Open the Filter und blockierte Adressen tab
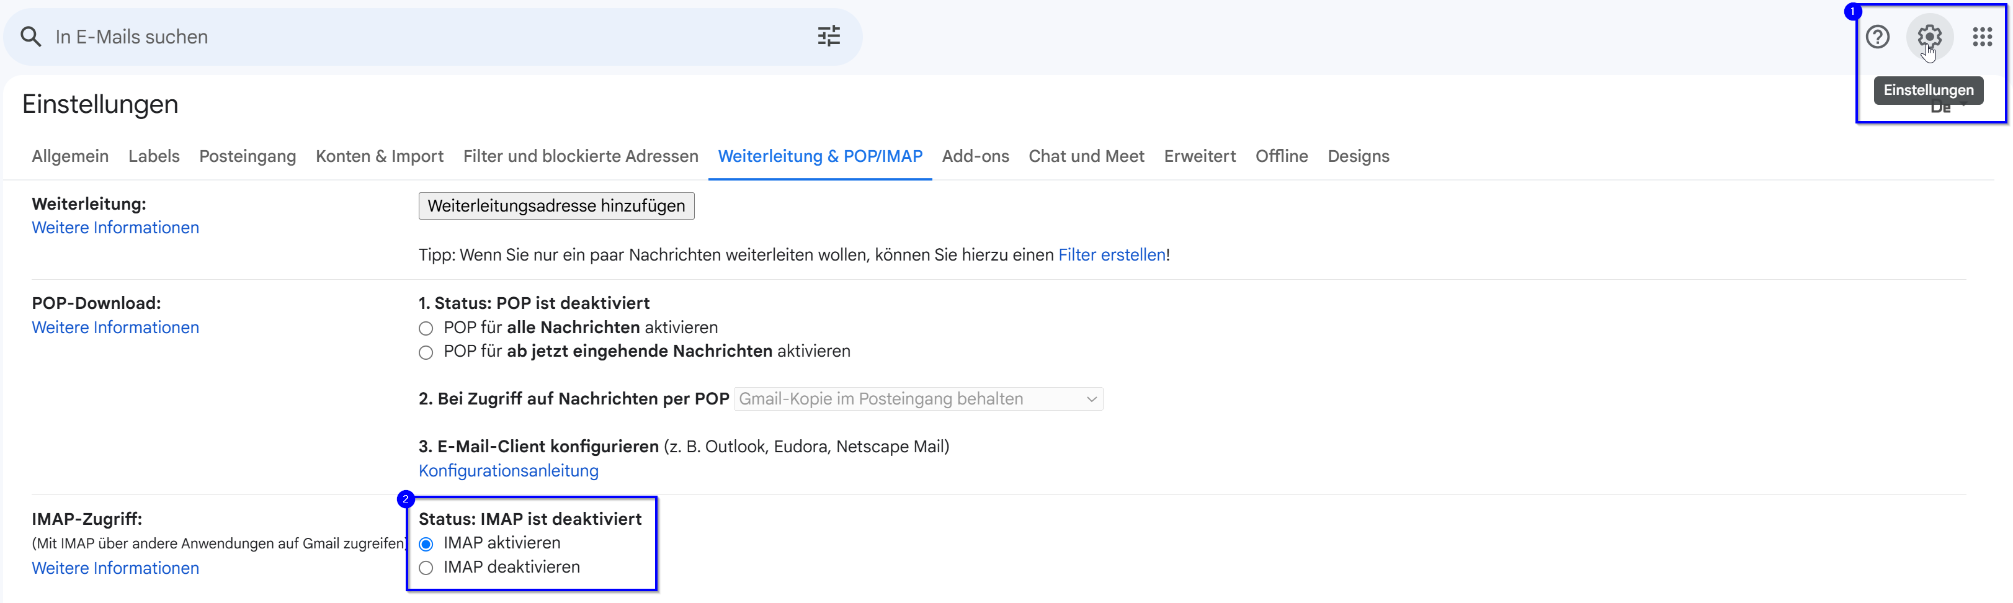The height and width of the screenshot is (603, 2013). (x=580, y=156)
